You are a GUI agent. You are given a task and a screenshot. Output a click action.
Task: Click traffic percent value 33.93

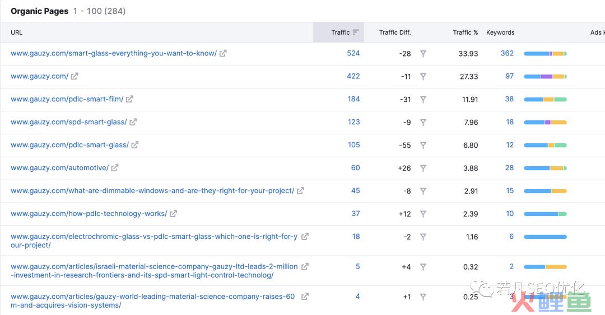click(x=468, y=54)
